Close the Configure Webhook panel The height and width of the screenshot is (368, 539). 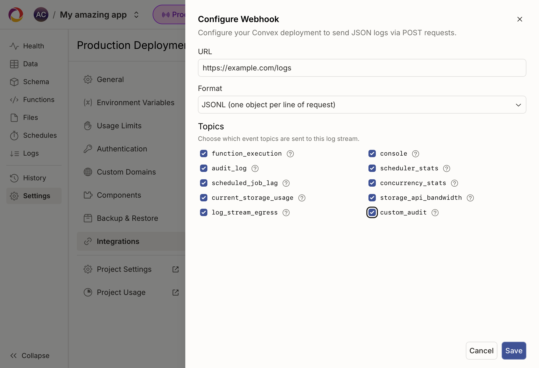coord(520,19)
